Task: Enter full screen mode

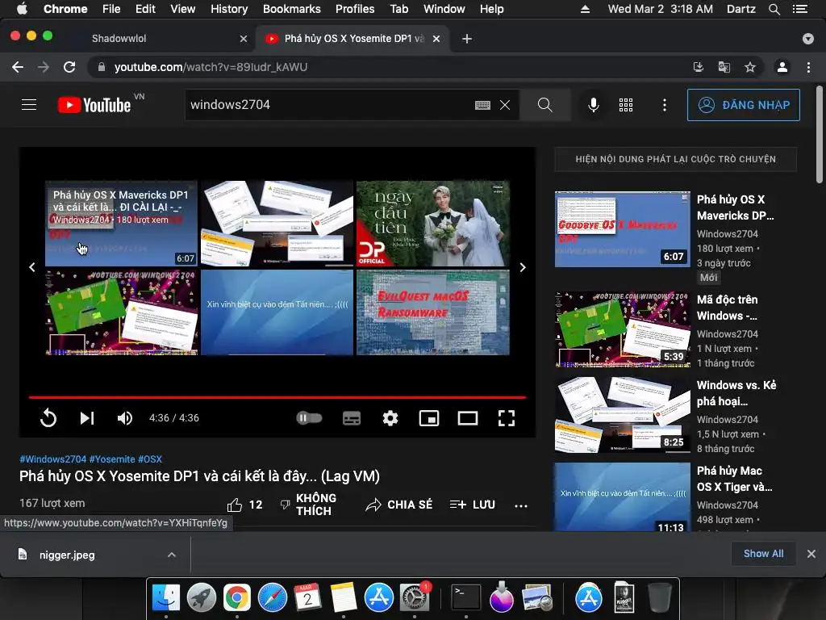Action: [507, 418]
